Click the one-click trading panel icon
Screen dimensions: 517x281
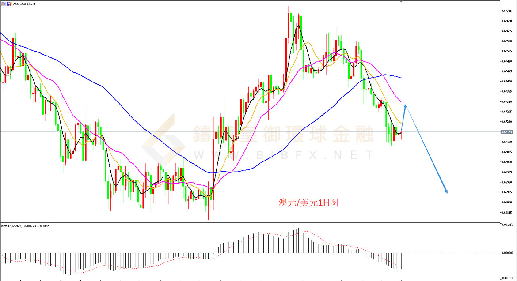tap(3, 4)
